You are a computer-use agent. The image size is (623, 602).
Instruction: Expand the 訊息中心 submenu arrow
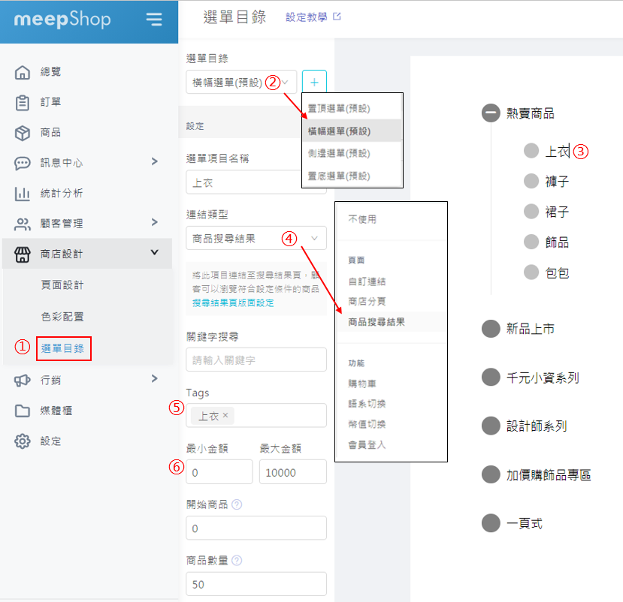[154, 161]
